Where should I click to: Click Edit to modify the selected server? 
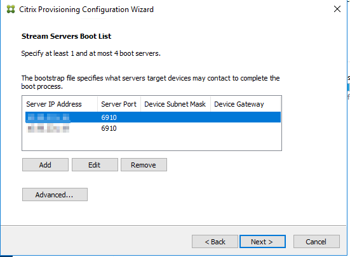pyautogui.click(x=95, y=165)
